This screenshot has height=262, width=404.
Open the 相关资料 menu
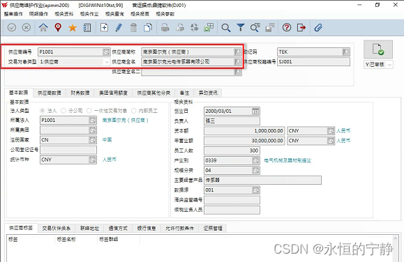[64, 14]
